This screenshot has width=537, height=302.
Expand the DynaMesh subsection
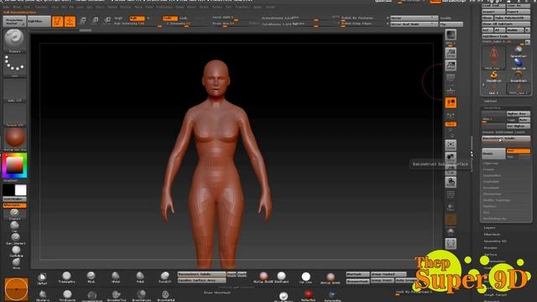491,188
